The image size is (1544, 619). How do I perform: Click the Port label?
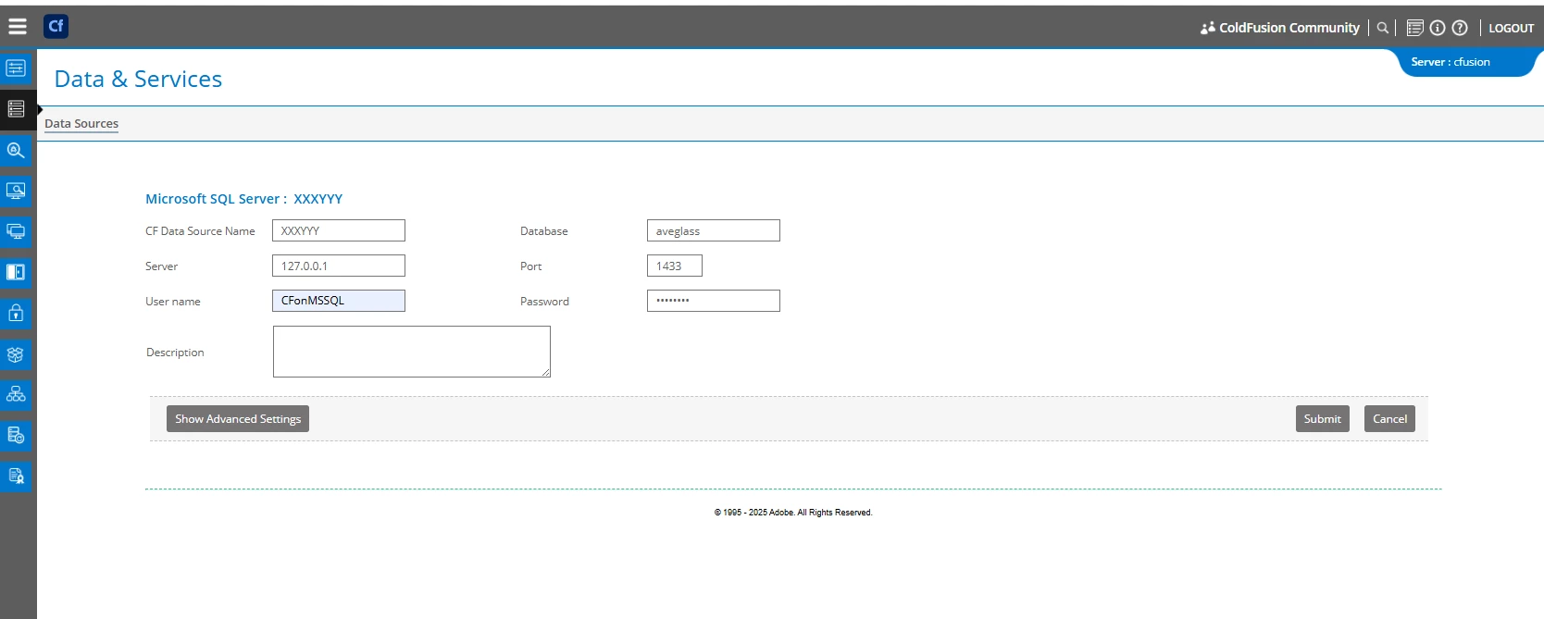[x=530, y=266]
